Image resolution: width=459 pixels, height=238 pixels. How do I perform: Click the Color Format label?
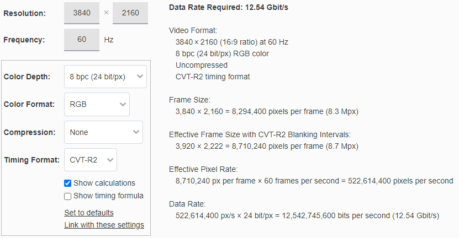click(x=29, y=104)
